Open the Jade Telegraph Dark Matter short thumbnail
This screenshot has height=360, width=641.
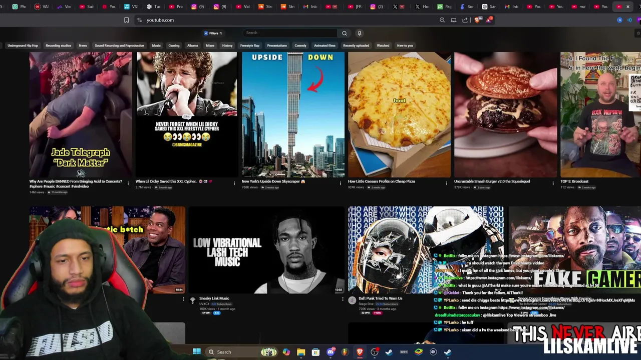(81, 114)
